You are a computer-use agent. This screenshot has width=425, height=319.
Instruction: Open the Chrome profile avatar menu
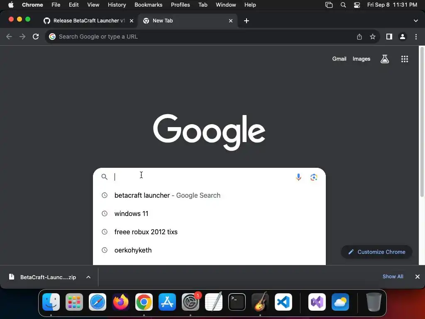click(x=403, y=37)
